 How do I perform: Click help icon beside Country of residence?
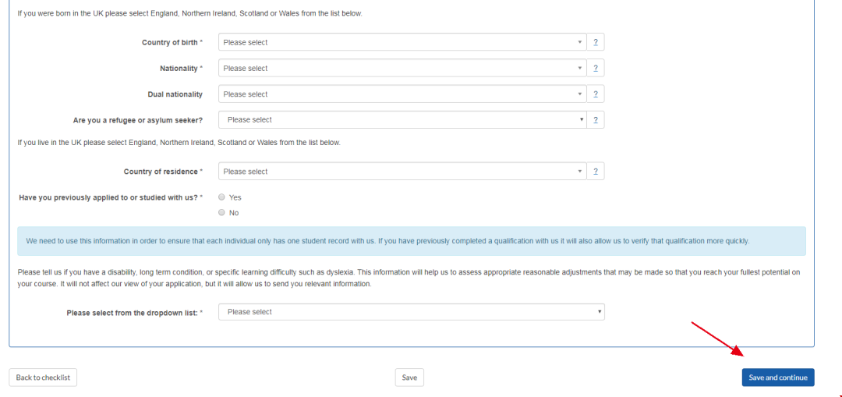596,172
